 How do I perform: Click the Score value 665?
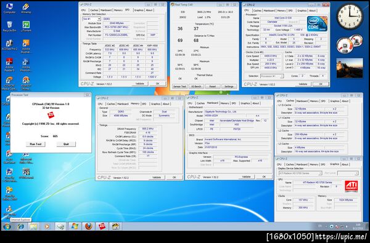[x=55, y=136]
